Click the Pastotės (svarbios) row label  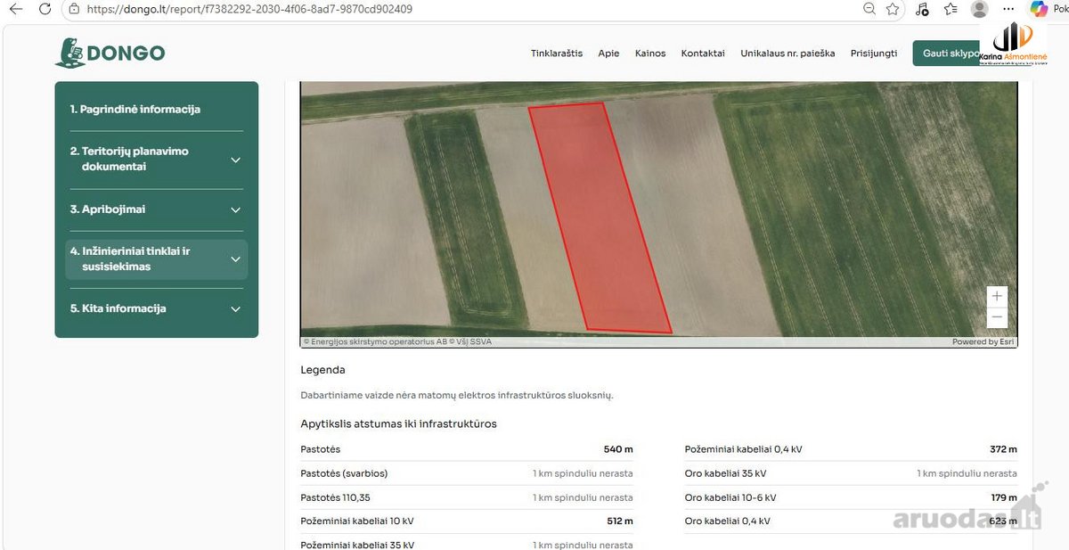[x=345, y=473]
